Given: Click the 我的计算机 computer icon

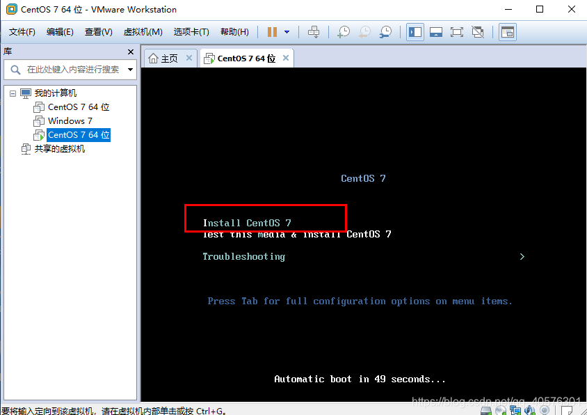Looking at the screenshot, I should tap(26, 93).
